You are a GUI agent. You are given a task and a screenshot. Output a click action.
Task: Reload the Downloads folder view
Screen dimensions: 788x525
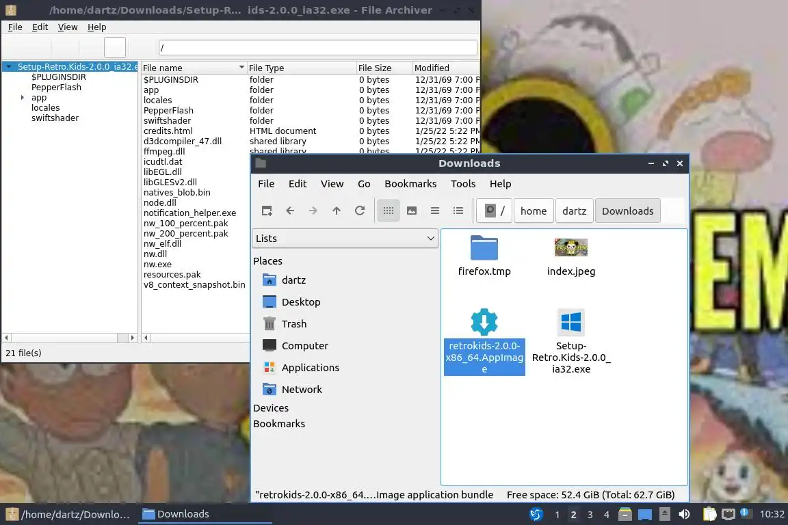click(359, 211)
